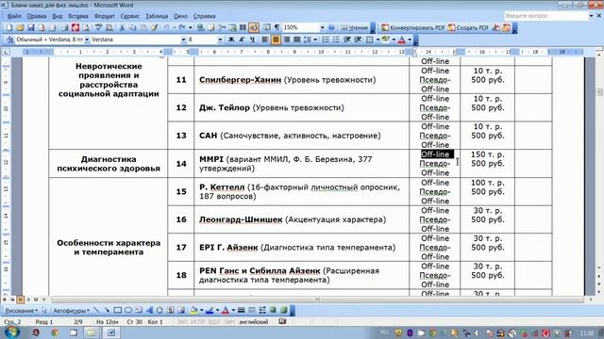Open the "Файл" menu
The image size is (604, 339).
[x=14, y=16]
